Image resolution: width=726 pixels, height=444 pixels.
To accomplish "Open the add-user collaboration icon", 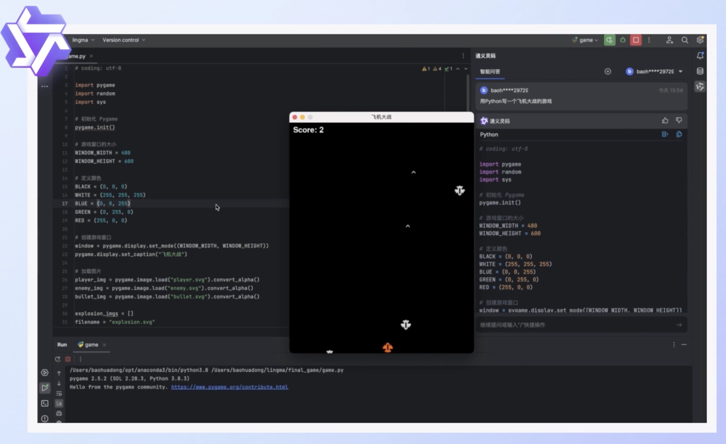I will (669, 40).
